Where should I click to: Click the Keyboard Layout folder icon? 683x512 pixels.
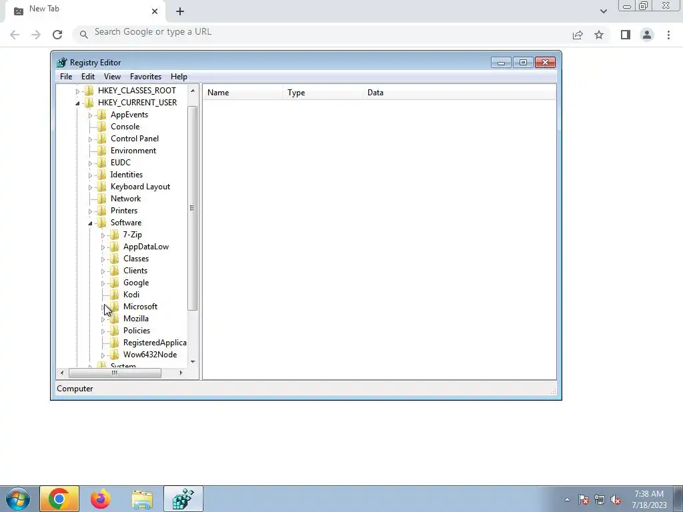[101, 187]
